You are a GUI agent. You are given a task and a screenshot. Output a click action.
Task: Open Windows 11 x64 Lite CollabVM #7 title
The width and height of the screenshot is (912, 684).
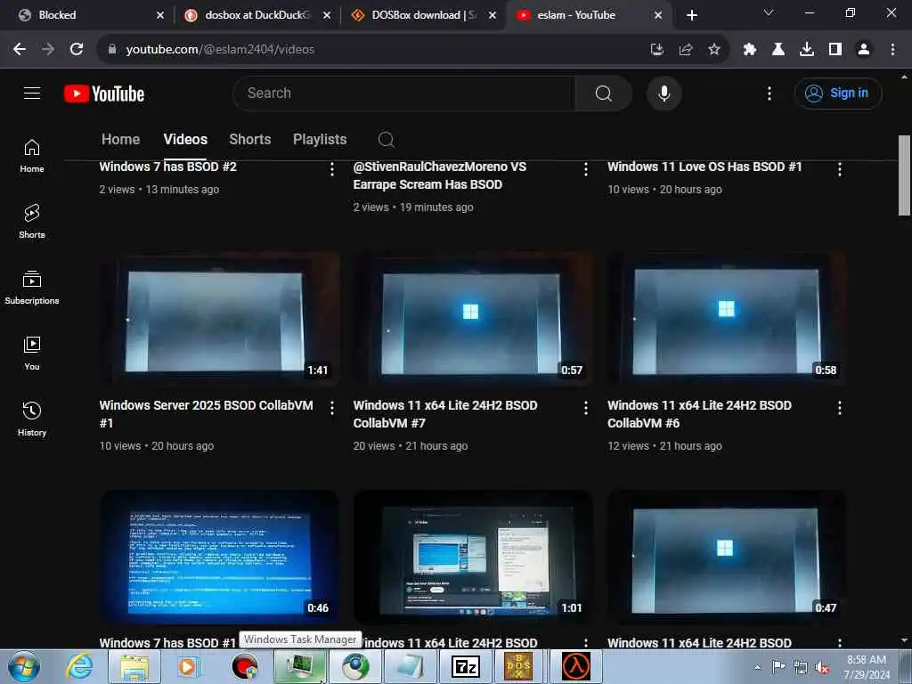click(x=445, y=414)
